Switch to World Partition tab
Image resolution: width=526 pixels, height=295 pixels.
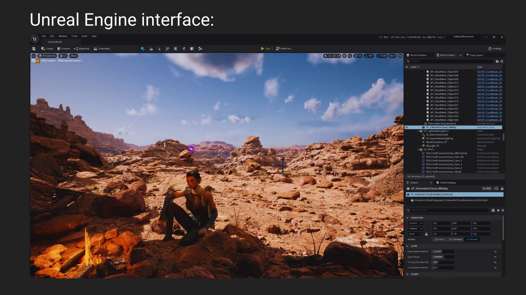[x=416, y=55]
